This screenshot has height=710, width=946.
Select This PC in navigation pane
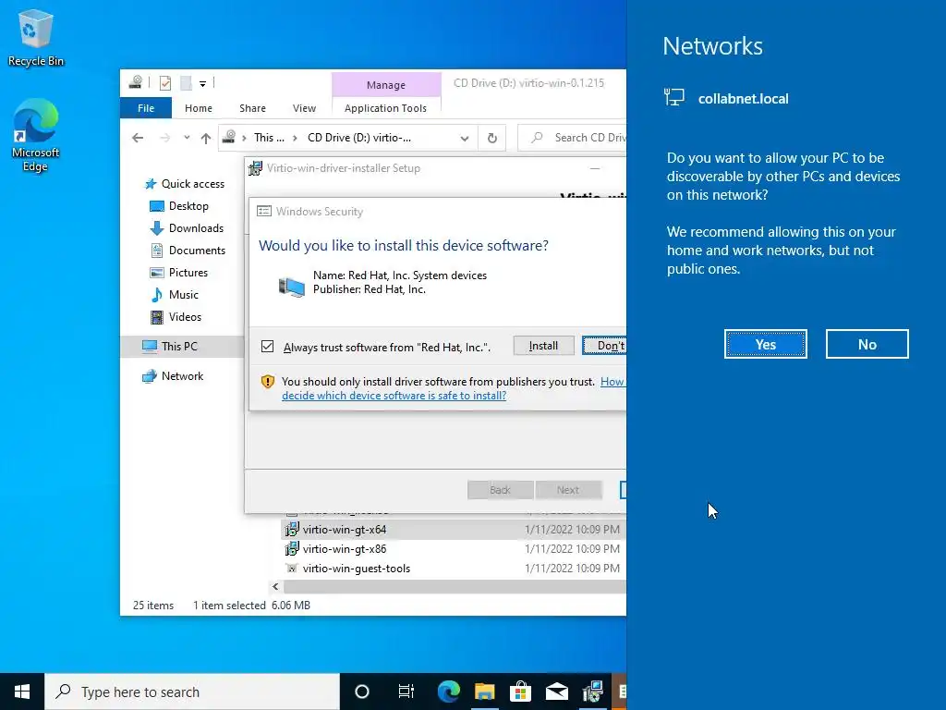182,346
